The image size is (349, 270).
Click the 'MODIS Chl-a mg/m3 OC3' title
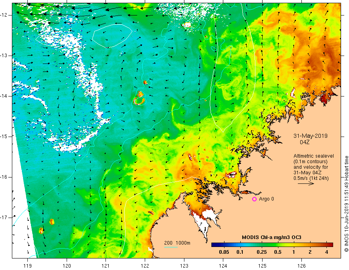(x=272, y=237)
